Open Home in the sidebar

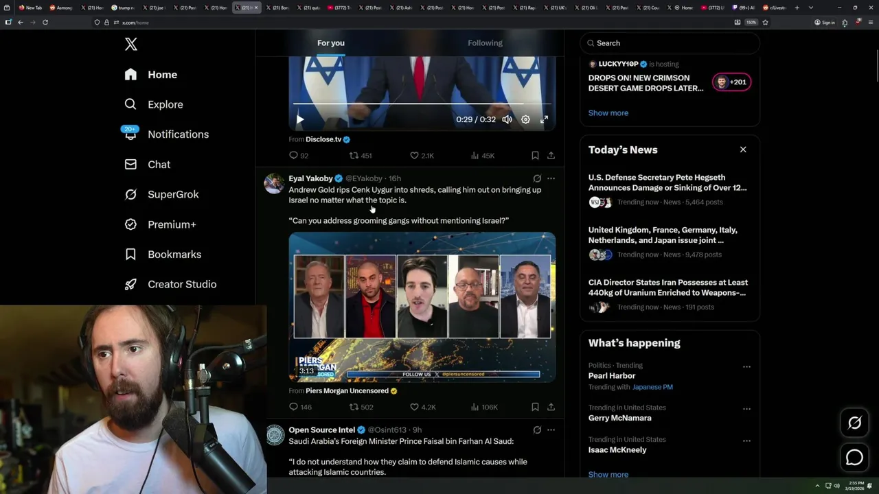tap(151, 75)
